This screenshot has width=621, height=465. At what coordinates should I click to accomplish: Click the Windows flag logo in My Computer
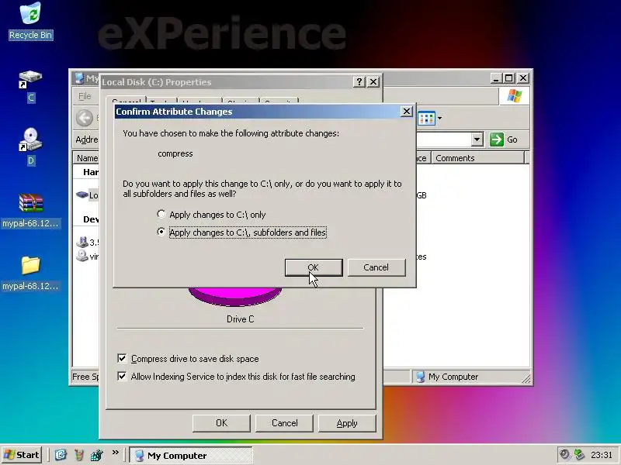[x=514, y=95]
